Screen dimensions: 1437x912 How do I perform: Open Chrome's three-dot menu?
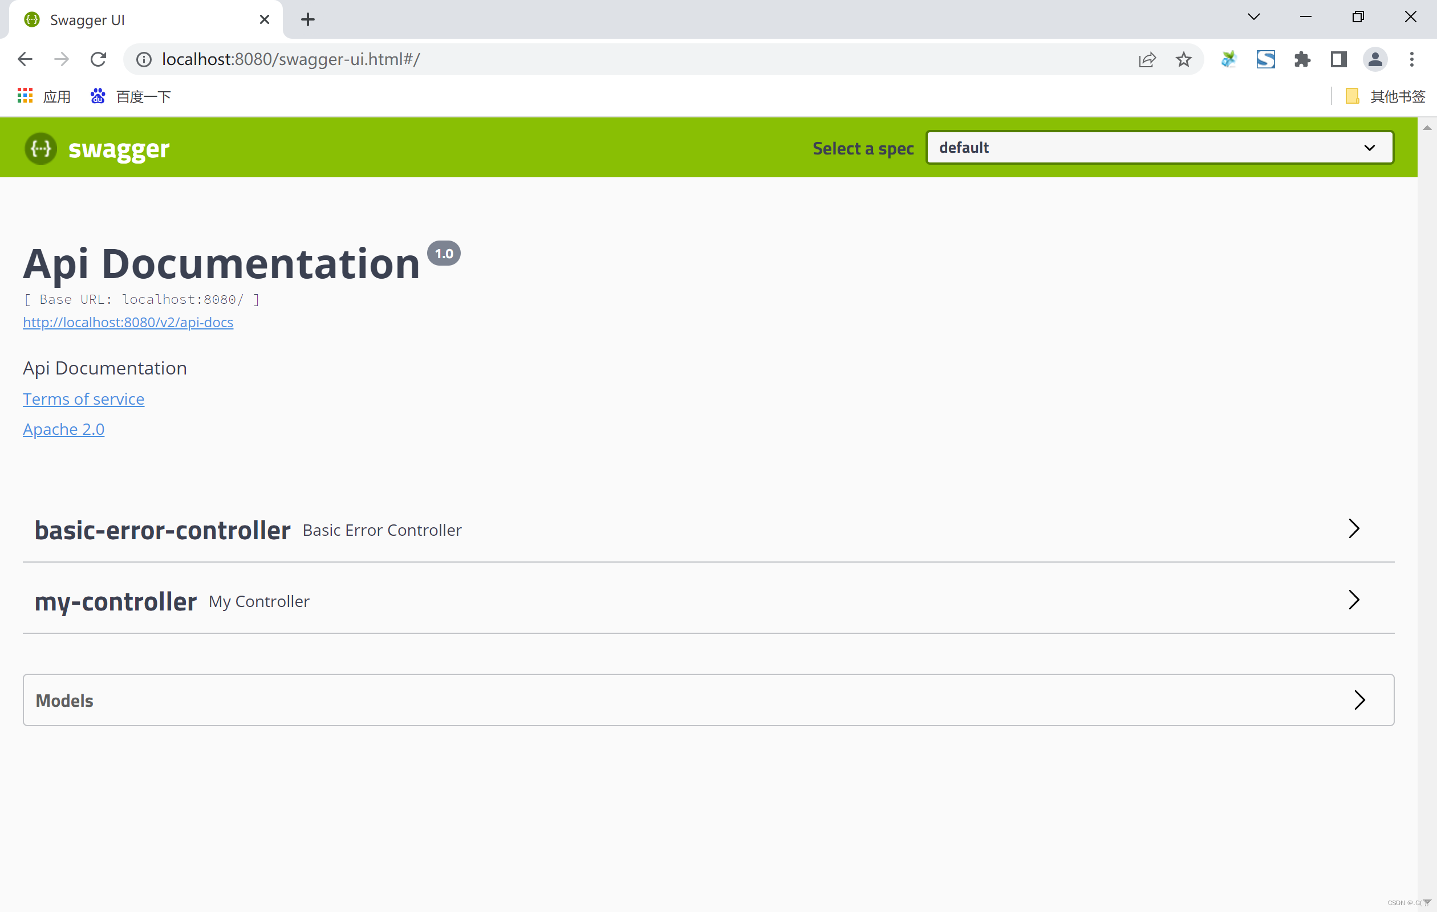[1411, 59]
